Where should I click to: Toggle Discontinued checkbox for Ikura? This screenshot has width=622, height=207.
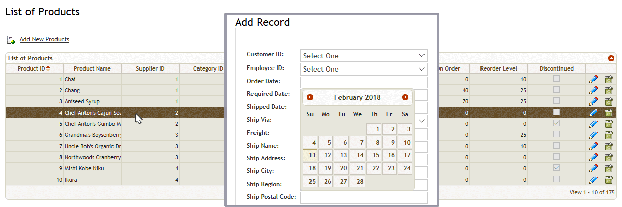pos(557,180)
